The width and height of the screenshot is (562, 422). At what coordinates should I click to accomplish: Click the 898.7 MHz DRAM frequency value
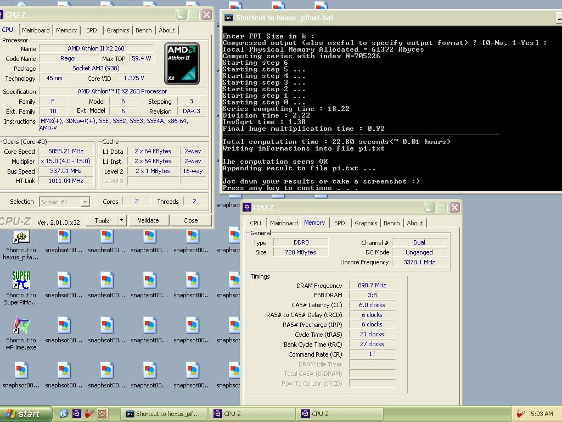tap(372, 285)
